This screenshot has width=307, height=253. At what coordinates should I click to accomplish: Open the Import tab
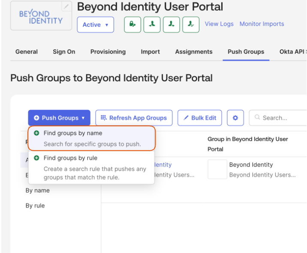click(x=150, y=52)
